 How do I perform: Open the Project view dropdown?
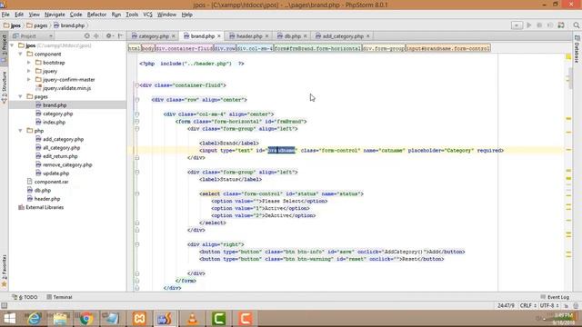pos(33,36)
